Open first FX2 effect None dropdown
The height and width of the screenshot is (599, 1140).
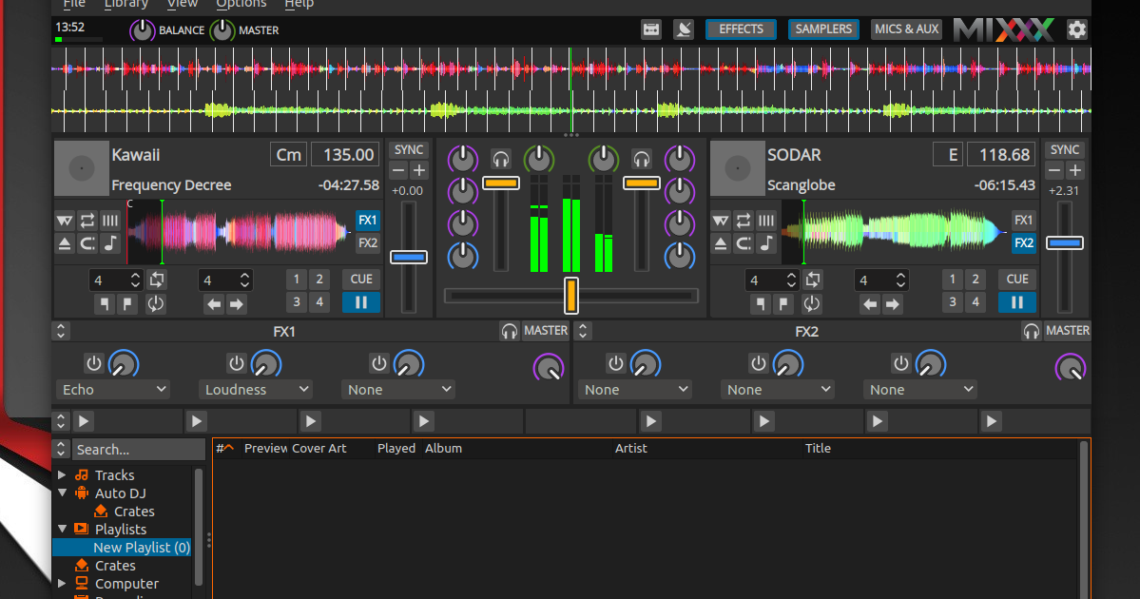(x=634, y=390)
